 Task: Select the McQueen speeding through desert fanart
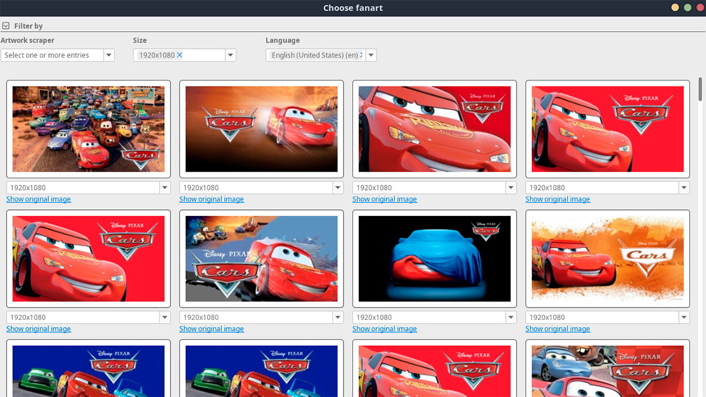coord(261,129)
